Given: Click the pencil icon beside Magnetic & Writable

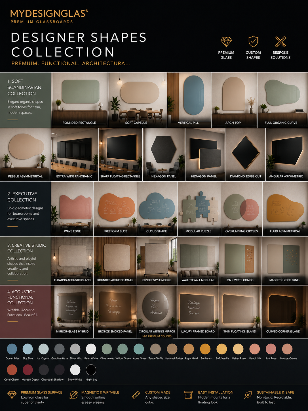Looking at the screenshot, I should coord(73,395).
